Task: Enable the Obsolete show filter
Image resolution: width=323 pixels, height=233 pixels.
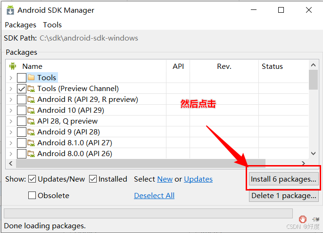Action: [32, 195]
